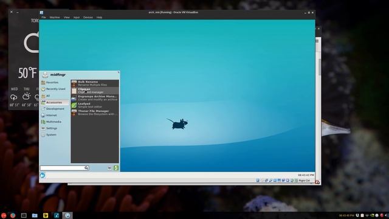
Task: Click the red VirtualBox icon at window corner
Action: (x=317, y=182)
